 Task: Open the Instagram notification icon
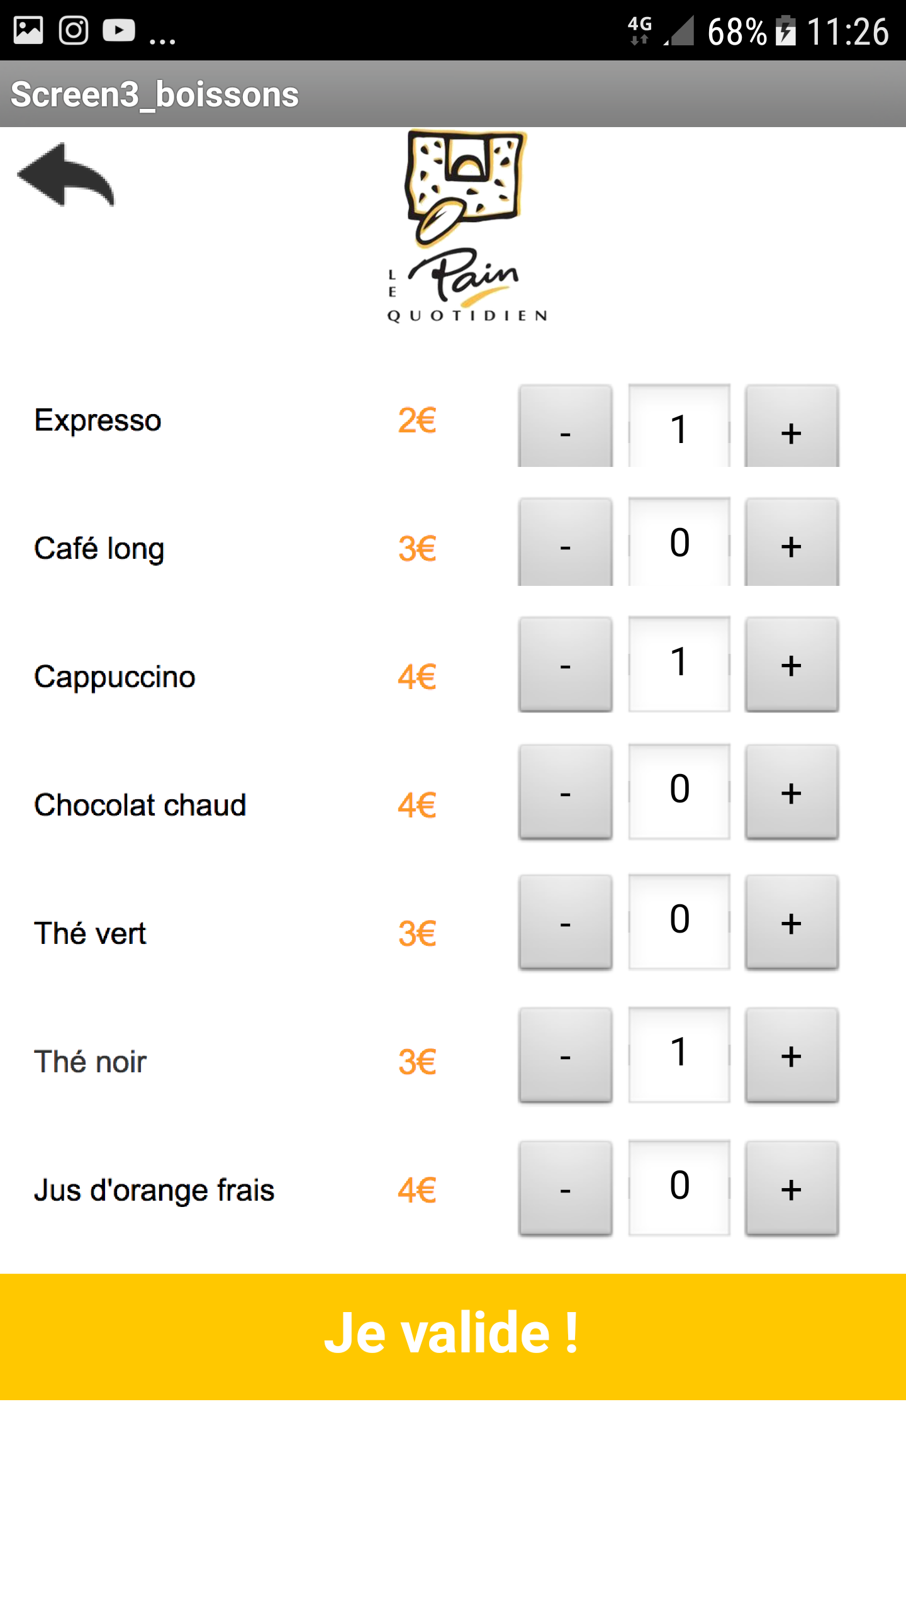point(74,30)
